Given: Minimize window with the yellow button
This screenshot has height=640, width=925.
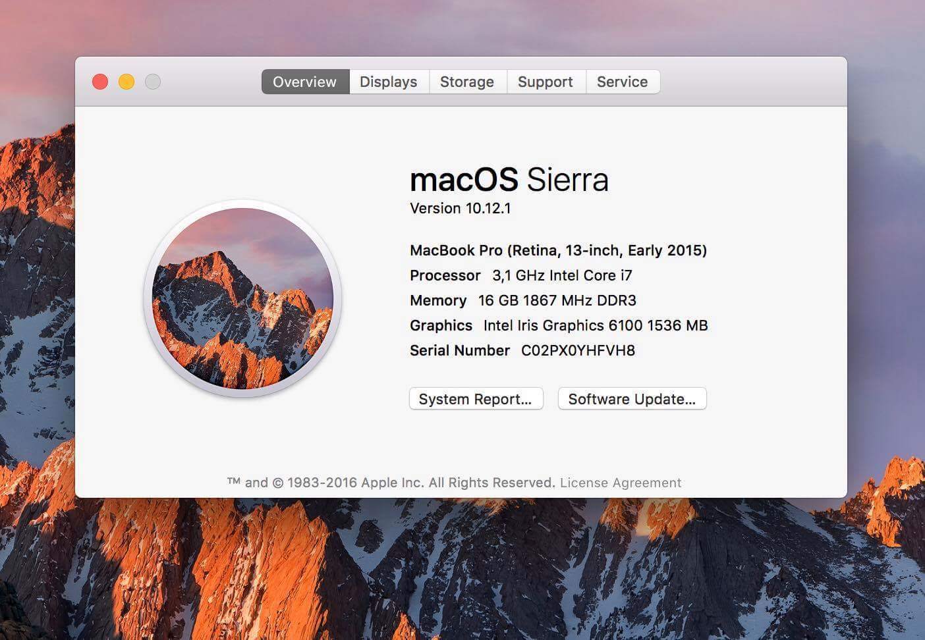Looking at the screenshot, I should 126,82.
